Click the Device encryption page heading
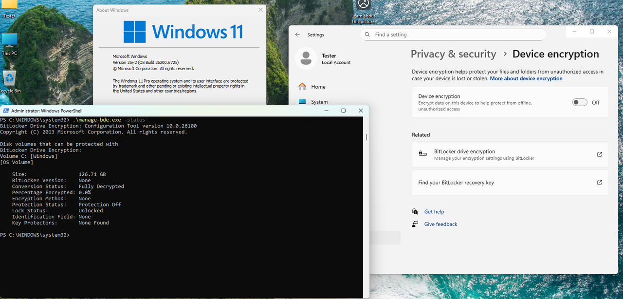 click(556, 54)
